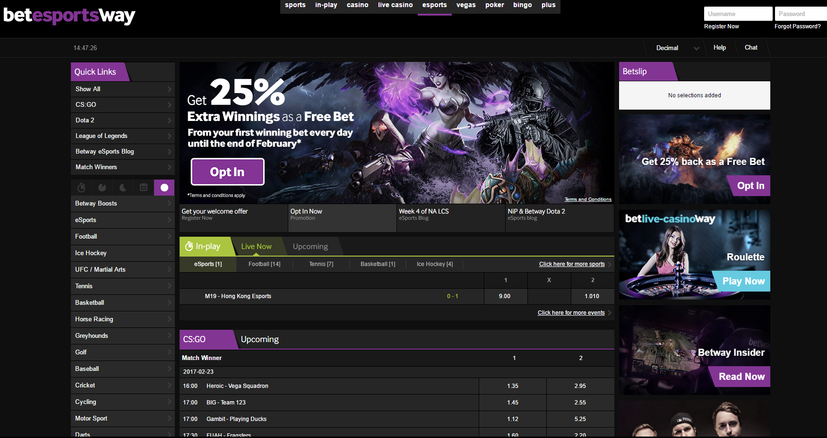Screen dimensions: 827x438
Task: Open the NiP & Betway Dota 2 tile
Action: coord(560,218)
